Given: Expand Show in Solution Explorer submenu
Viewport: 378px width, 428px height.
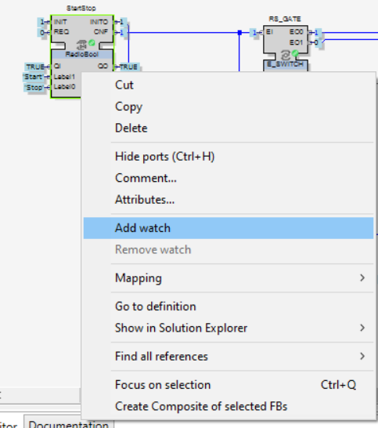Looking at the screenshot, I should [362, 328].
